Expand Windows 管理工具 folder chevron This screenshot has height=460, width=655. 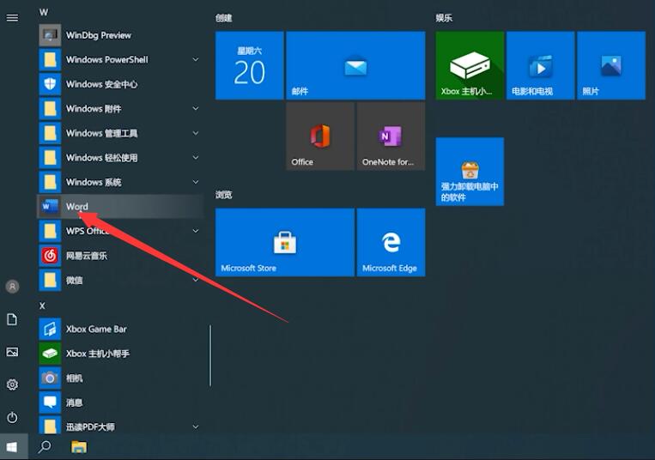[195, 133]
